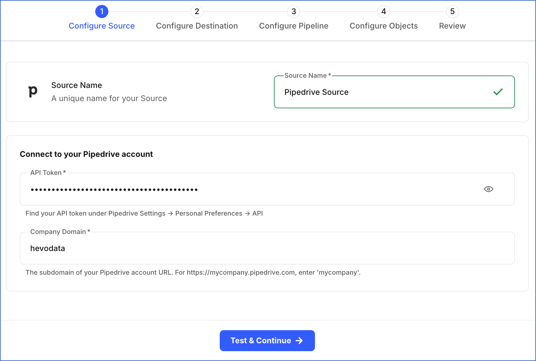Click step 2 circle in stepper
The width and height of the screenshot is (536, 361).
click(x=197, y=11)
